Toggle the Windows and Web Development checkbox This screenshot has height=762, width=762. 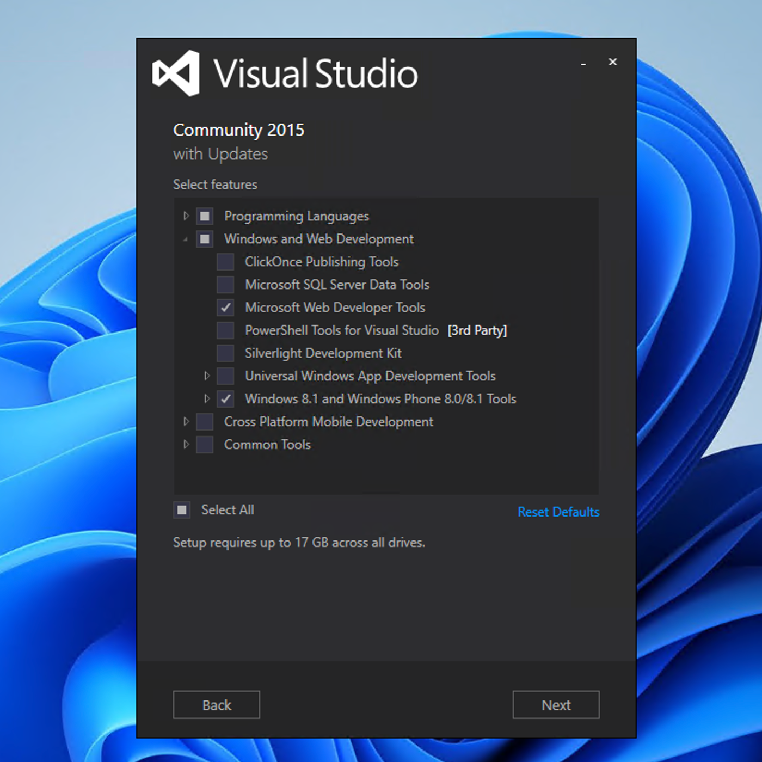point(205,239)
